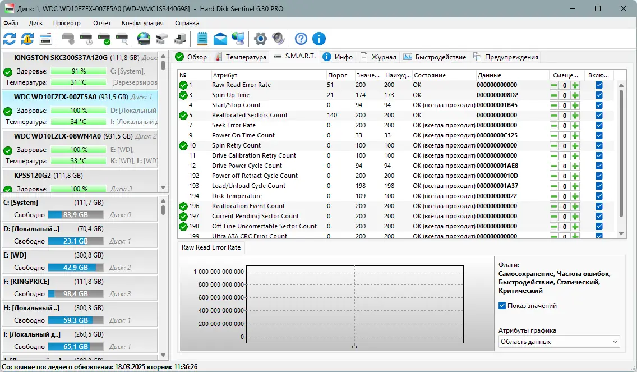The image size is (637, 372).
Task: Open the Область данных dropdown
Action: [558, 341]
